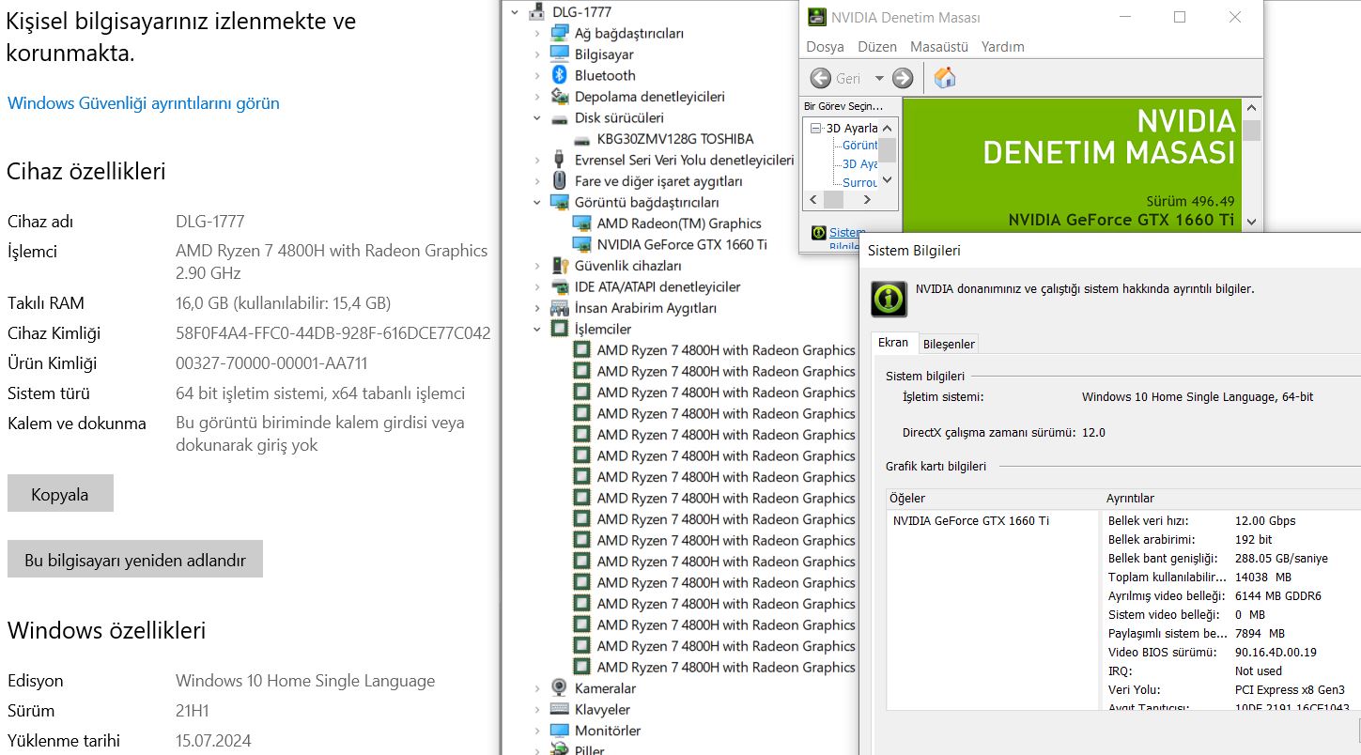The height and width of the screenshot is (755, 1361).
Task: Collapse the Görüntü bağdaştırıcıları node
Action: (537, 202)
